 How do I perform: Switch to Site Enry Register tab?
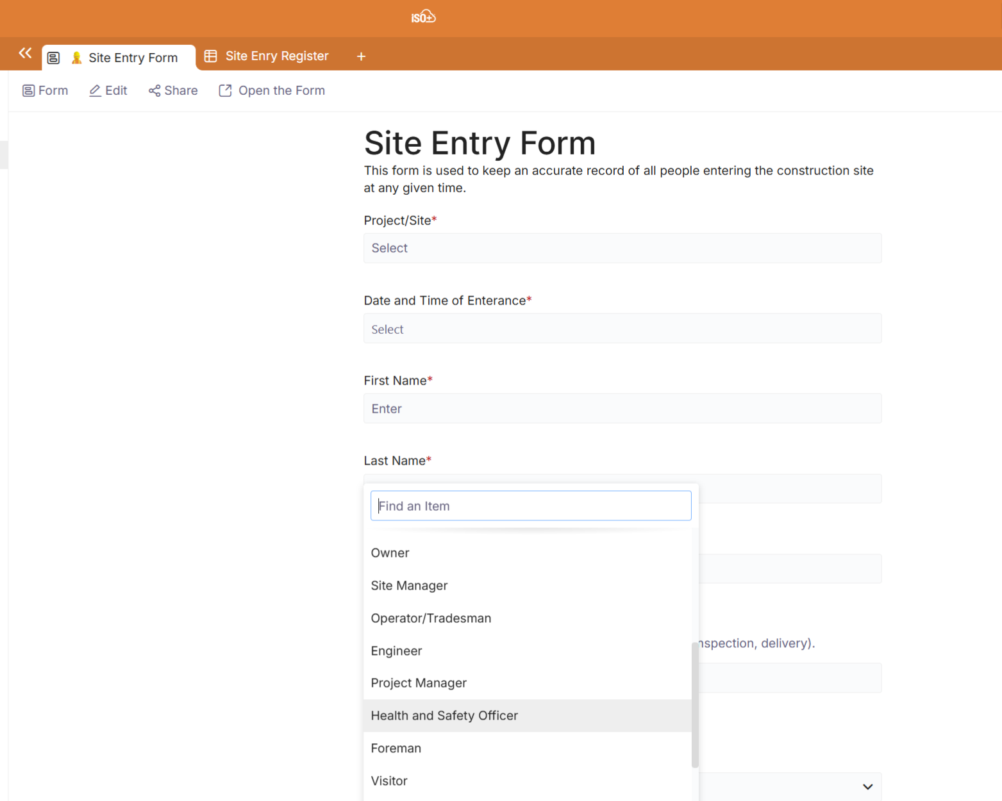pyautogui.click(x=276, y=56)
